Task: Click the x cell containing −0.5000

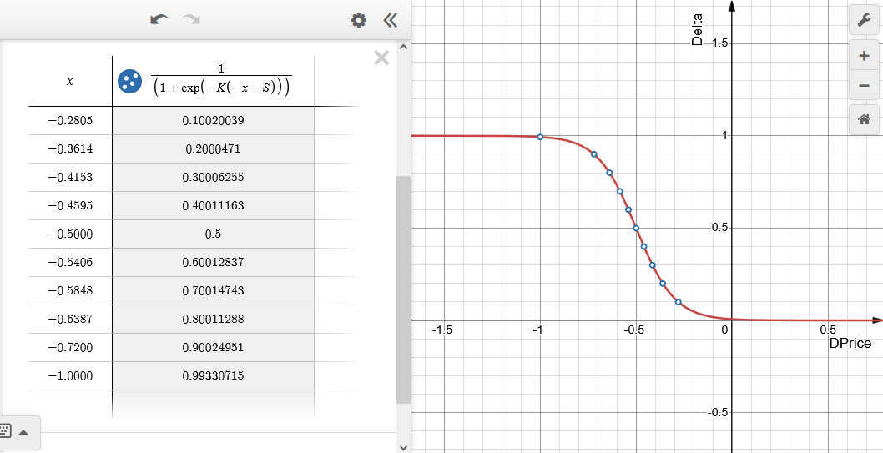Action: point(70,234)
